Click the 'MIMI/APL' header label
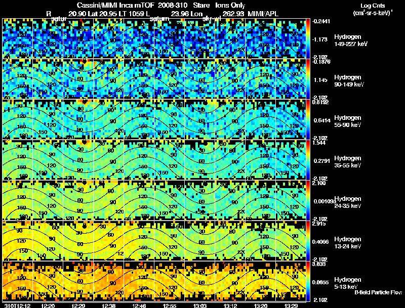This screenshot has height=308, width=405. pos(263,14)
